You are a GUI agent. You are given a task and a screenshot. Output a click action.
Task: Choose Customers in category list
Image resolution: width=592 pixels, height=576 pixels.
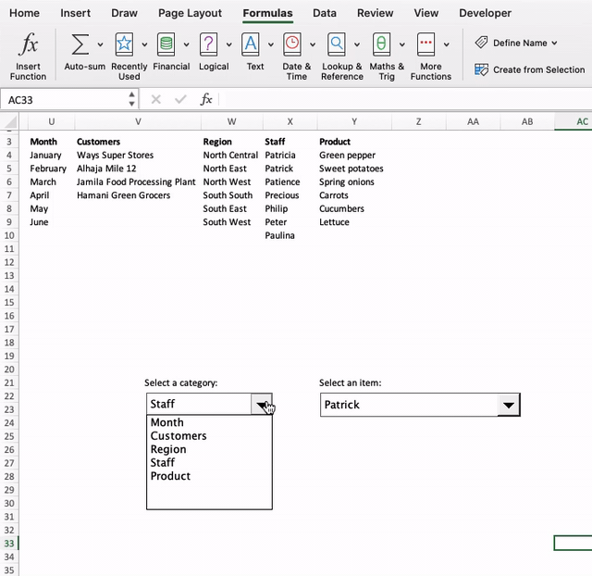[209, 436]
